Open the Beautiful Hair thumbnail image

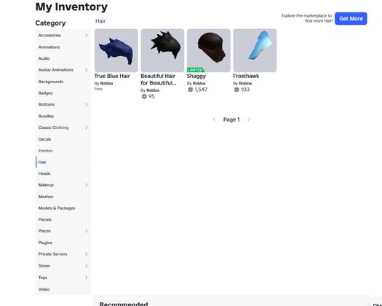pyautogui.click(x=162, y=50)
